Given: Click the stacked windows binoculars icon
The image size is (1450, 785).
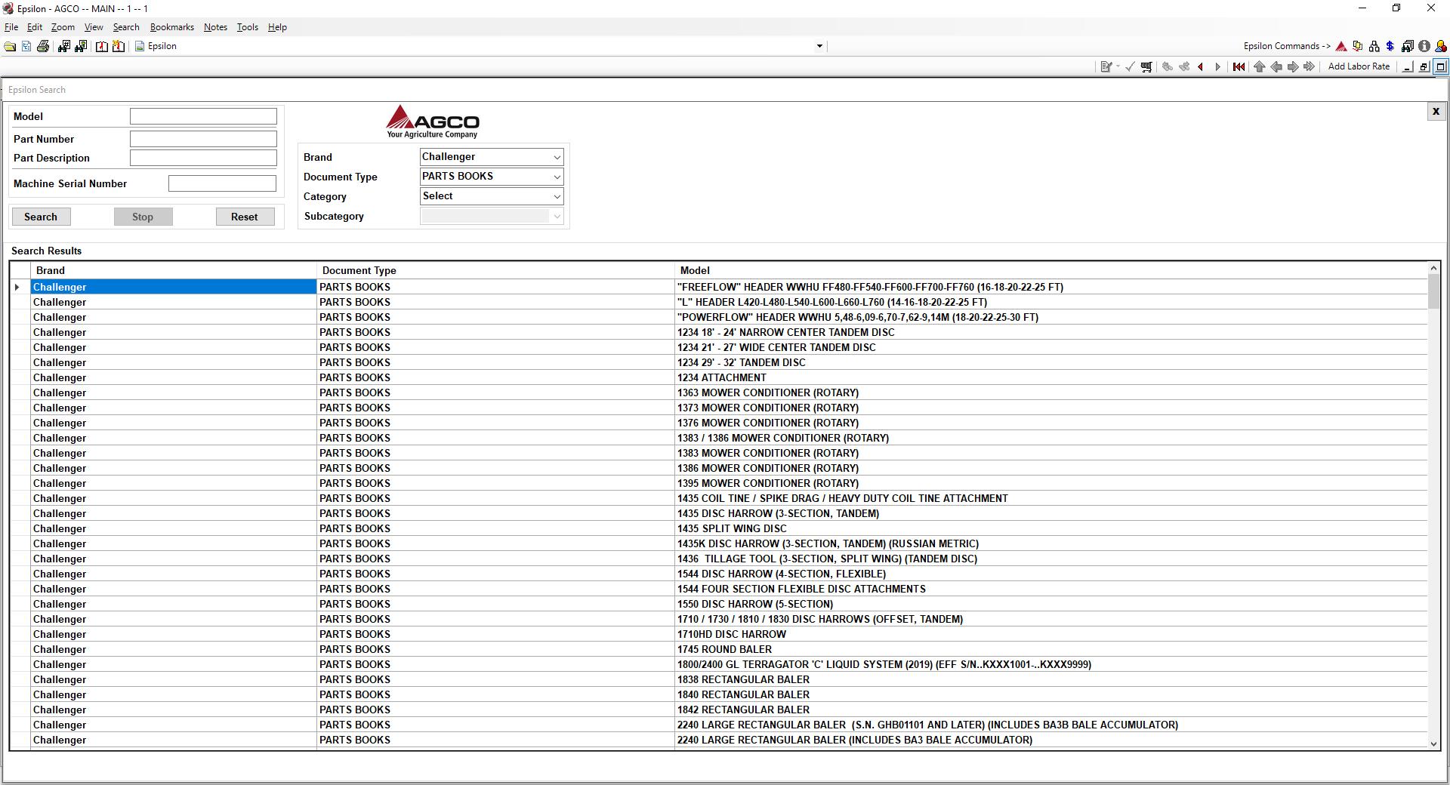Looking at the screenshot, I should coord(1408,47).
